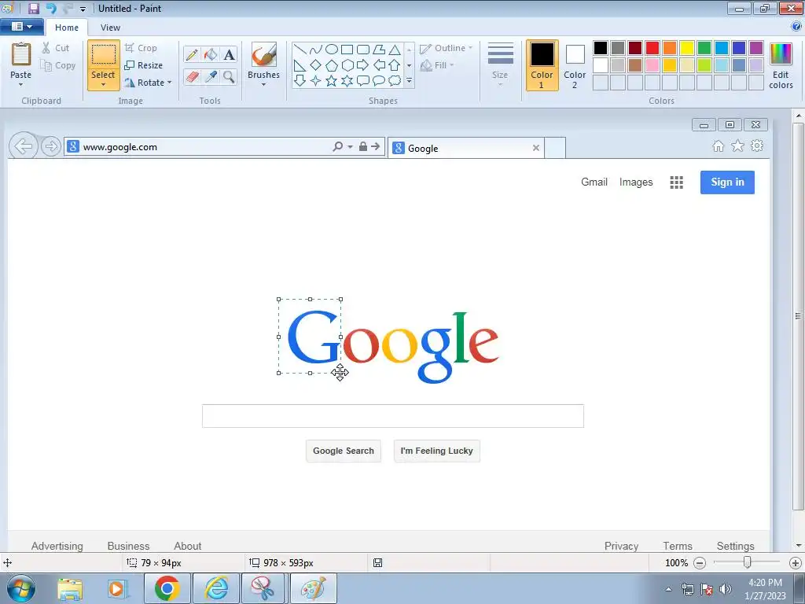Click the Google apps grid icon
The width and height of the screenshot is (805, 604).
(x=676, y=182)
